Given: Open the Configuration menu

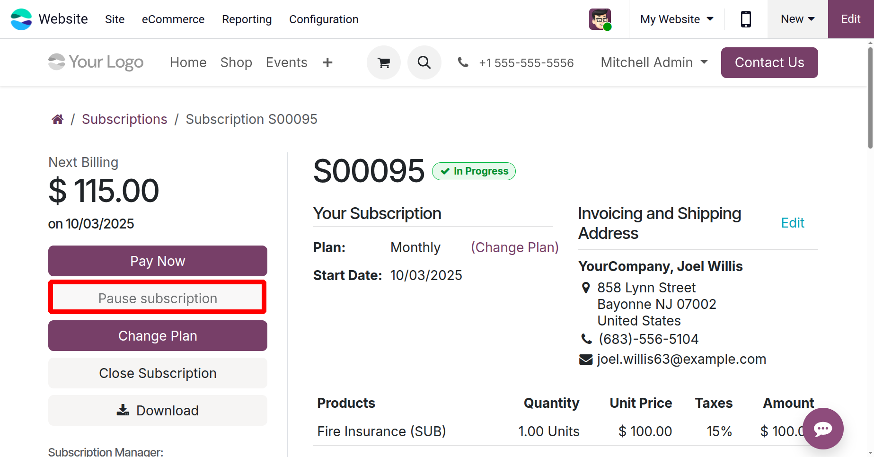Looking at the screenshot, I should [324, 19].
